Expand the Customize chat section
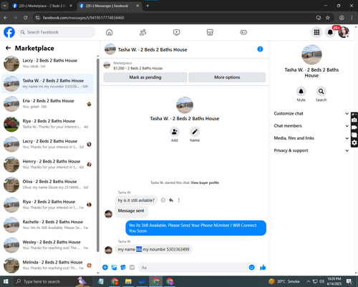The width and height of the screenshot is (358, 287). (311, 114)
